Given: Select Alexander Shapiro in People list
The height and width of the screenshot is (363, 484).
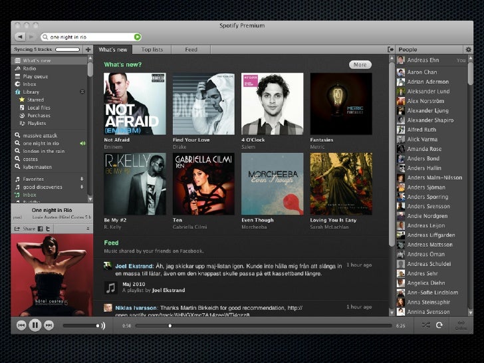Looking at the screenshot, I should tap(430, 120).
